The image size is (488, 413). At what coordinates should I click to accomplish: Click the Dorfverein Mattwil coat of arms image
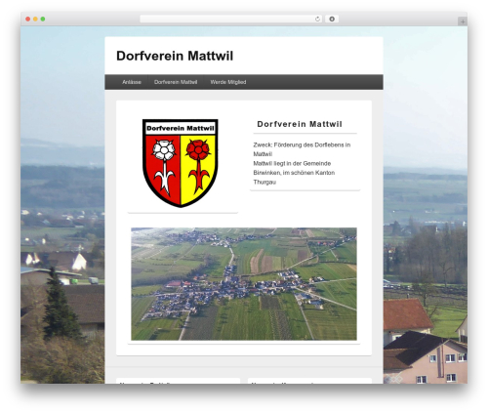coord(181,163)
